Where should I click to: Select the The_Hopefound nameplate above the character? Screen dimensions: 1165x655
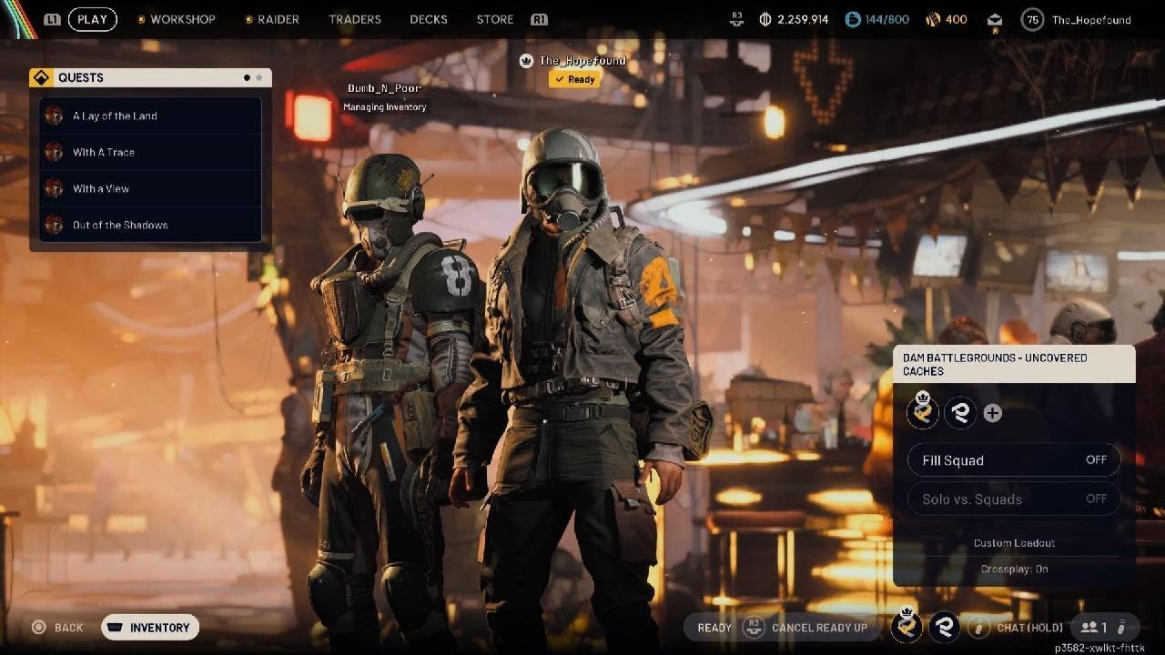pos(582,61)
